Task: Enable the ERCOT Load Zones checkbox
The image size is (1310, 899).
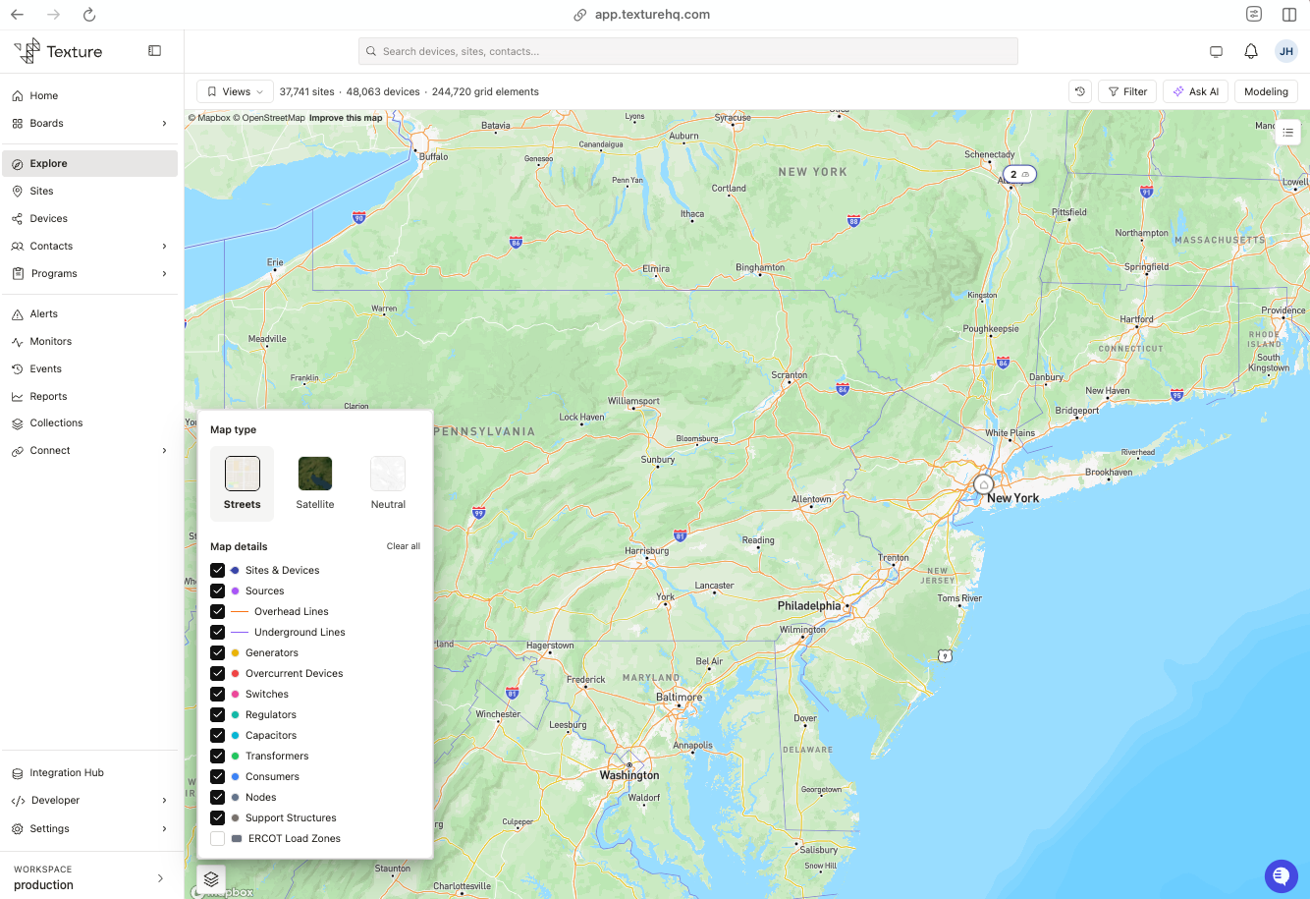Action: [x=218, y=838]
